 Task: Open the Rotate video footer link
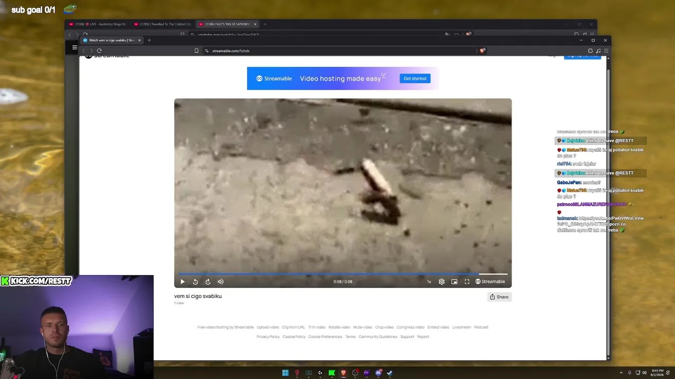pyautogui.click(x=339, y=327)
